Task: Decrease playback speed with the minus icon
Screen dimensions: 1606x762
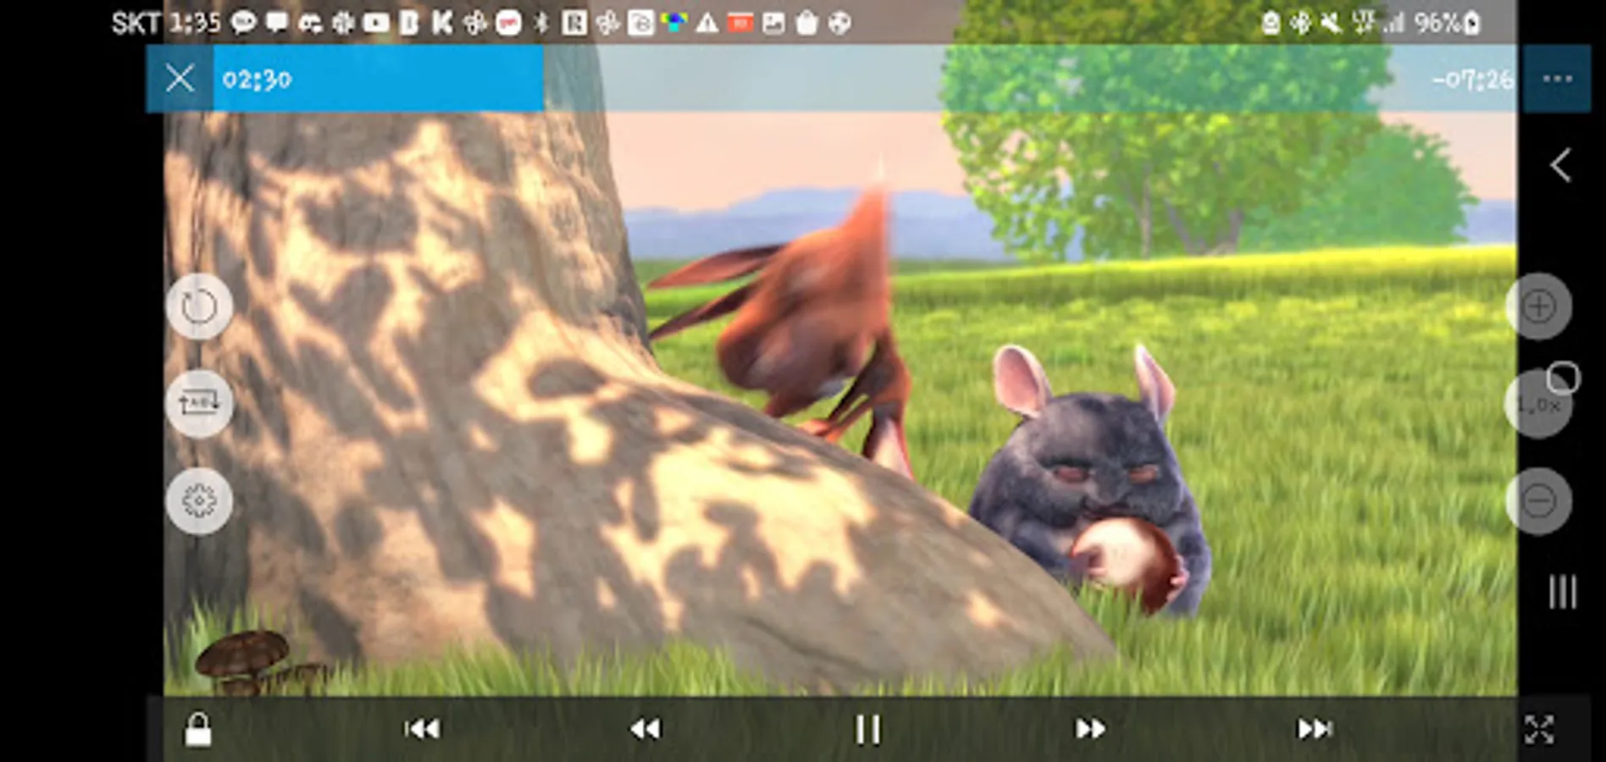Action: pyautogui.click(x=1538, y=501)
